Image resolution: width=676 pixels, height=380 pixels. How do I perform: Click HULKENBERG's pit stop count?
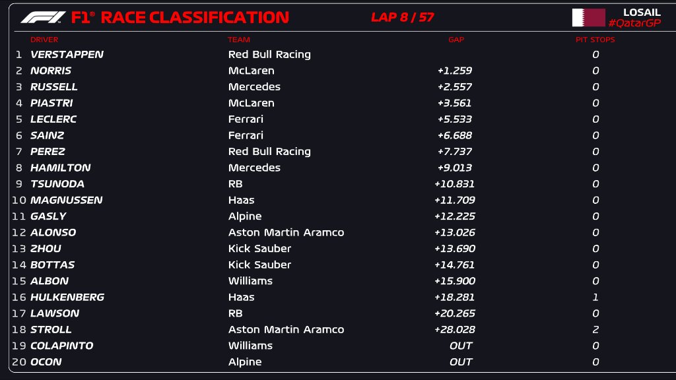595,298
